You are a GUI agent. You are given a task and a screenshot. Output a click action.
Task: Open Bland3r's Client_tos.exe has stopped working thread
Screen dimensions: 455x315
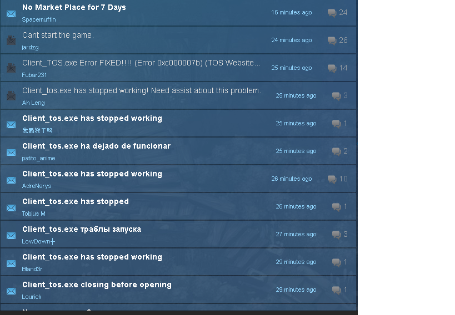(92, 257)
